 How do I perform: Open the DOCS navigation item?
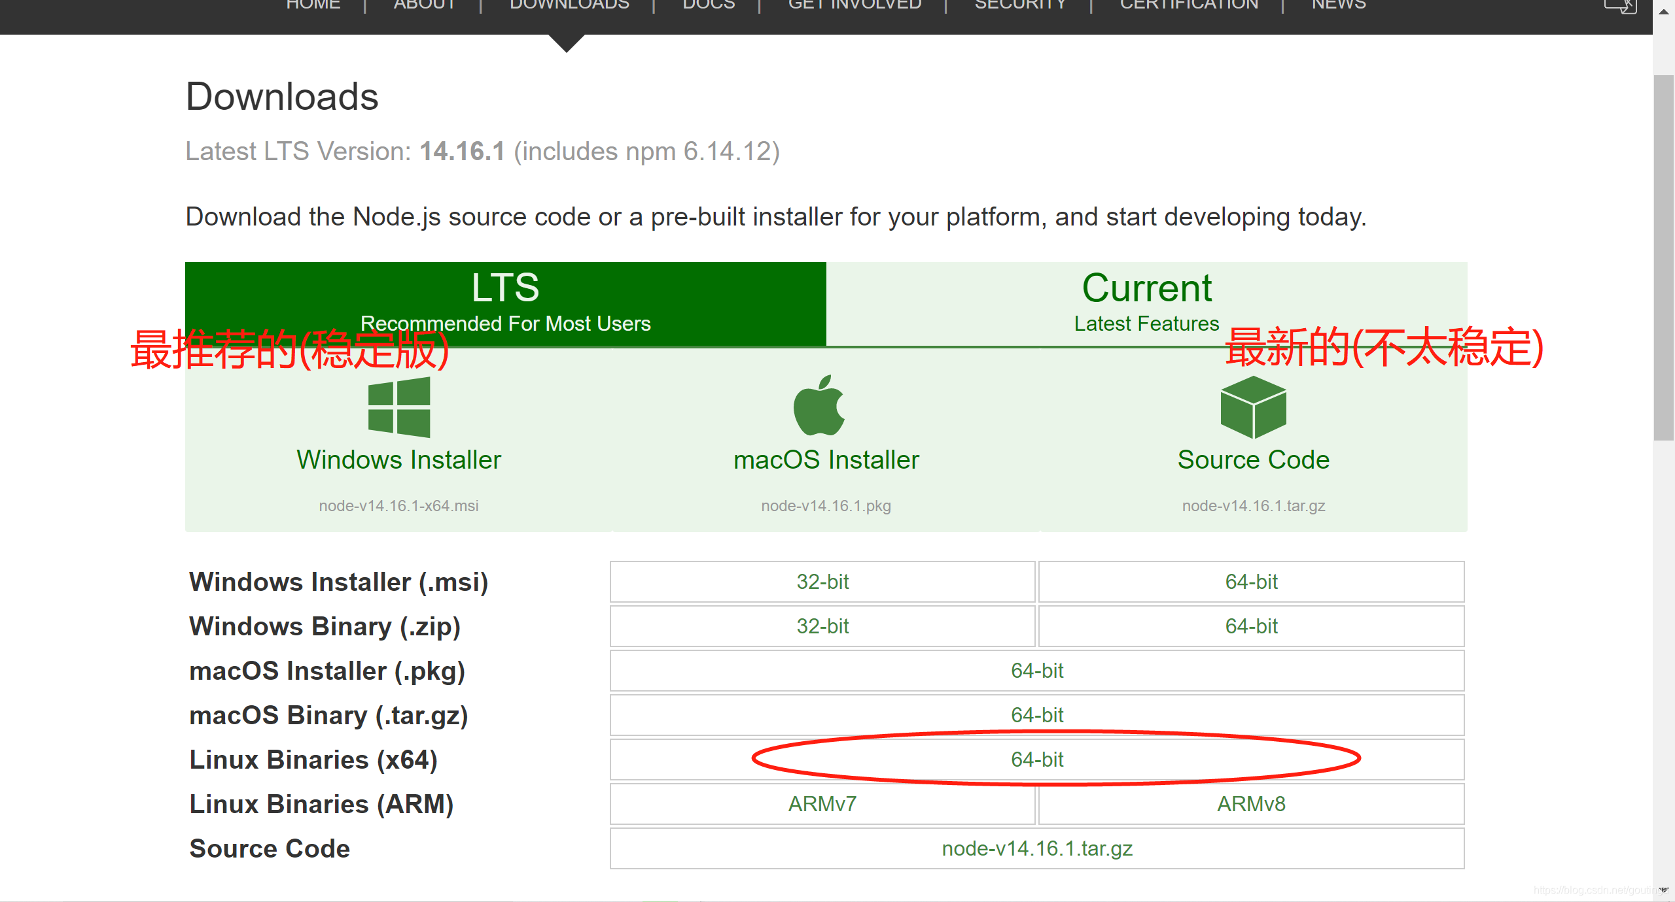(x=709, y=5)
